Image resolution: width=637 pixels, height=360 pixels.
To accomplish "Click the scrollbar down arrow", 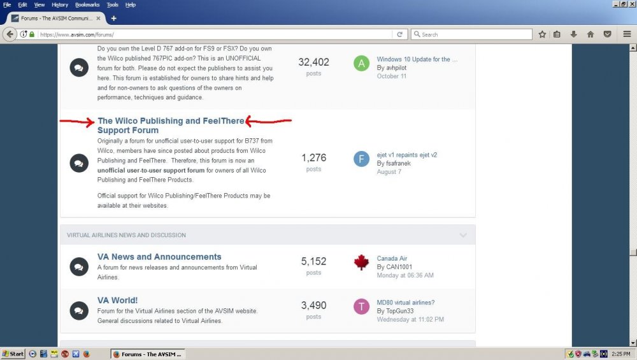I will click(633, 343).
